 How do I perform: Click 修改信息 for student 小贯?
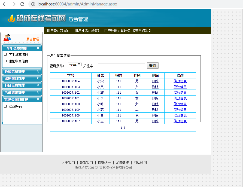point(180,87)
